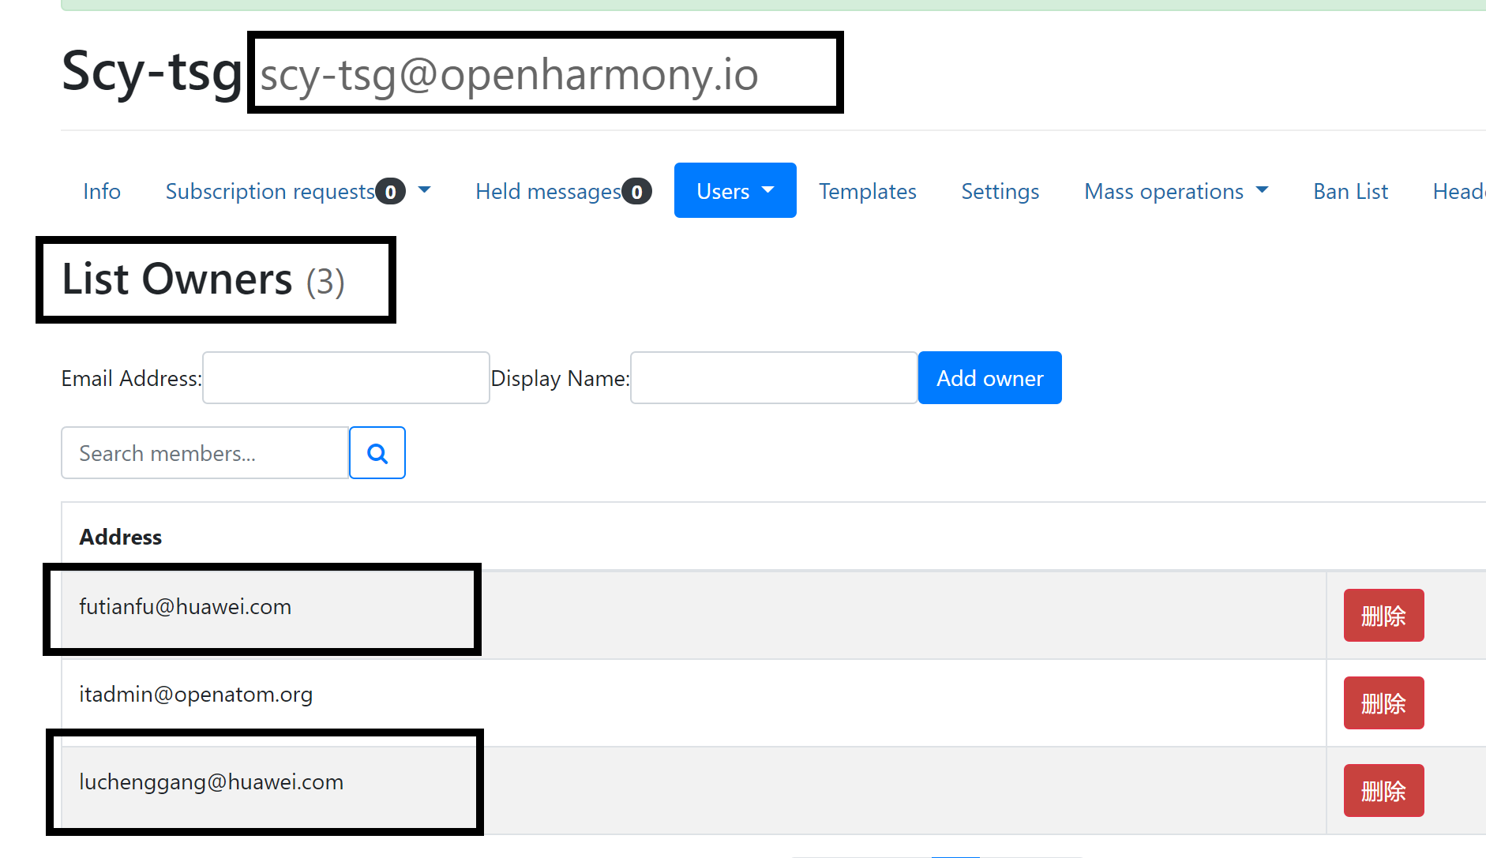Click the Held messages count badge
Viewport: 1486px width, 858px height.
click(x=636, y=191)
